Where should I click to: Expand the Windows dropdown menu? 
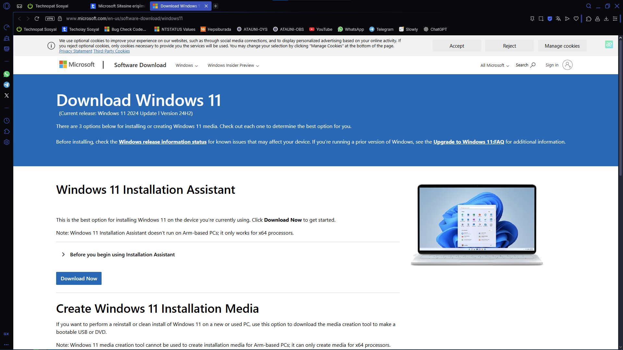[187, 65]
